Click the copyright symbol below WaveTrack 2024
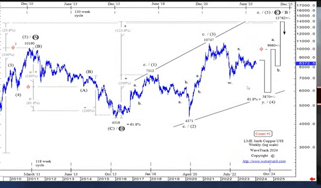 (x=273, y=156)
